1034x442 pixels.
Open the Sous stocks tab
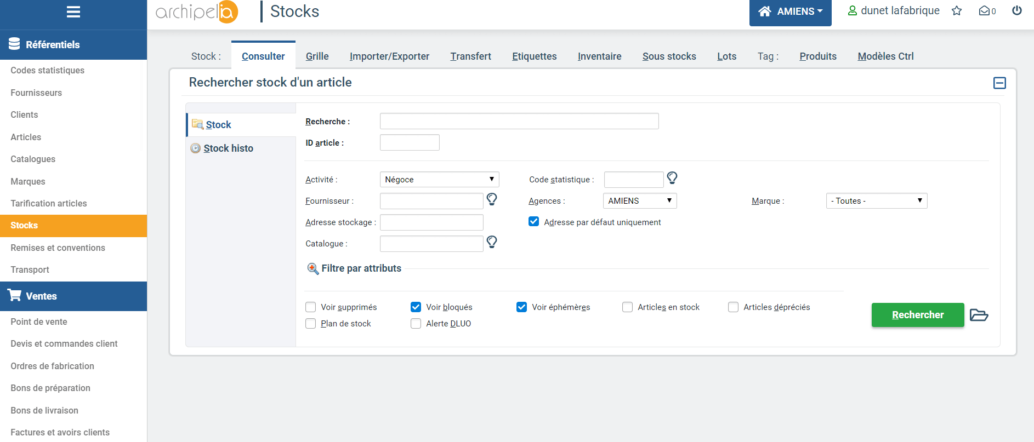point(669,56)
